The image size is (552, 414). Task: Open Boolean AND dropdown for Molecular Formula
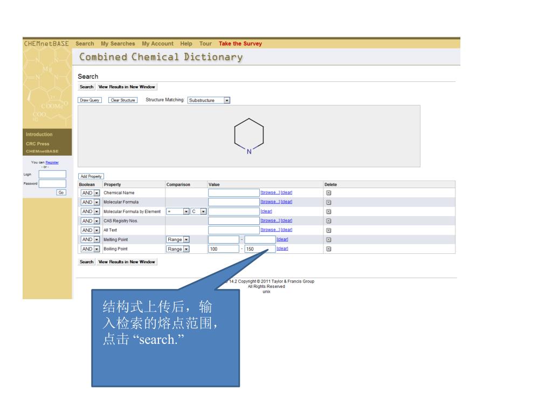(x=90, y=202)
